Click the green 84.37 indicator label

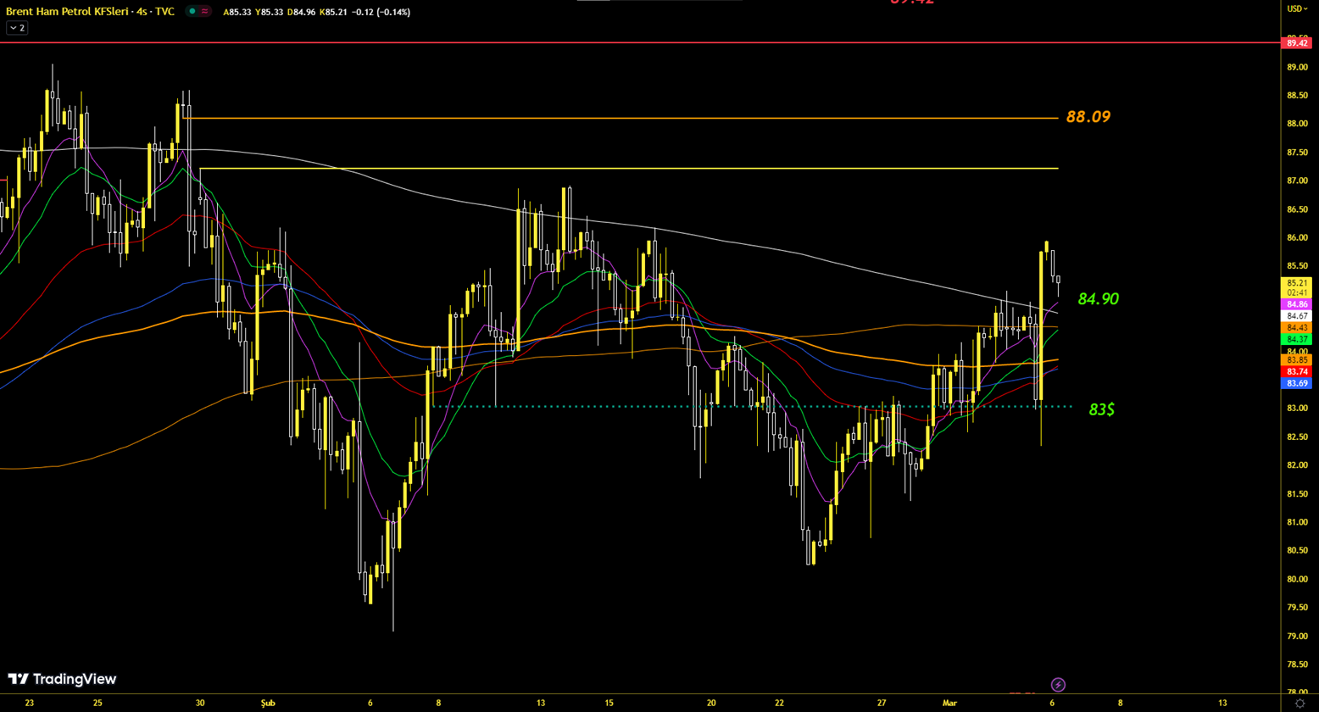[x=1297, y=339]
